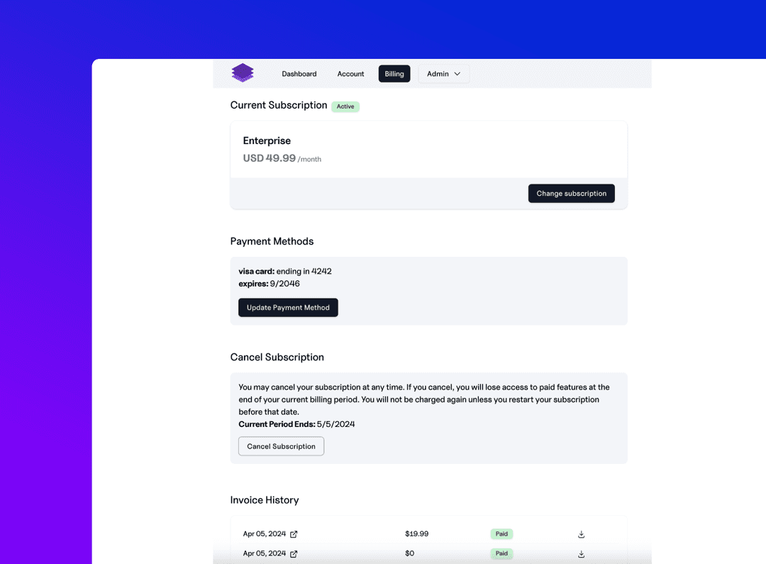Click the purple stacked-layers logo
766x564 pixels.
(243, 73)
